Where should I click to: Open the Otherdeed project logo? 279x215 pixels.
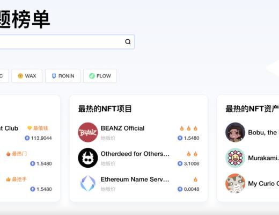click(88, 158)
